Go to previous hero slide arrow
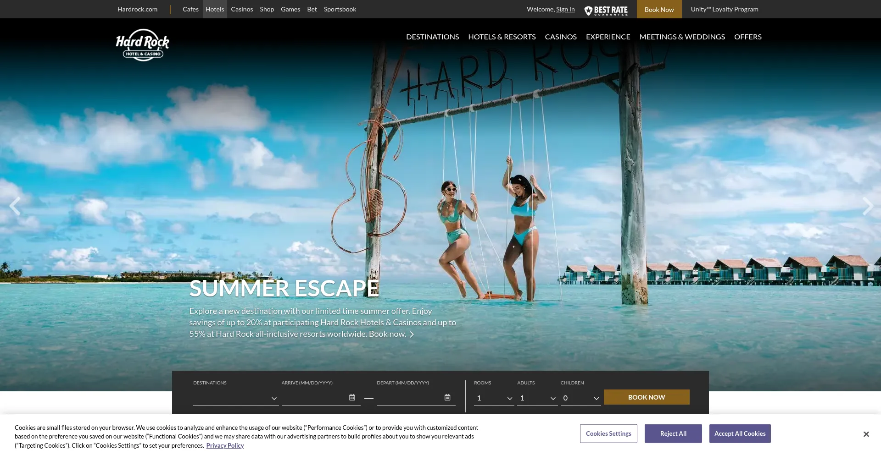Viewport: 881px width, 455px height. pos(15,206)
